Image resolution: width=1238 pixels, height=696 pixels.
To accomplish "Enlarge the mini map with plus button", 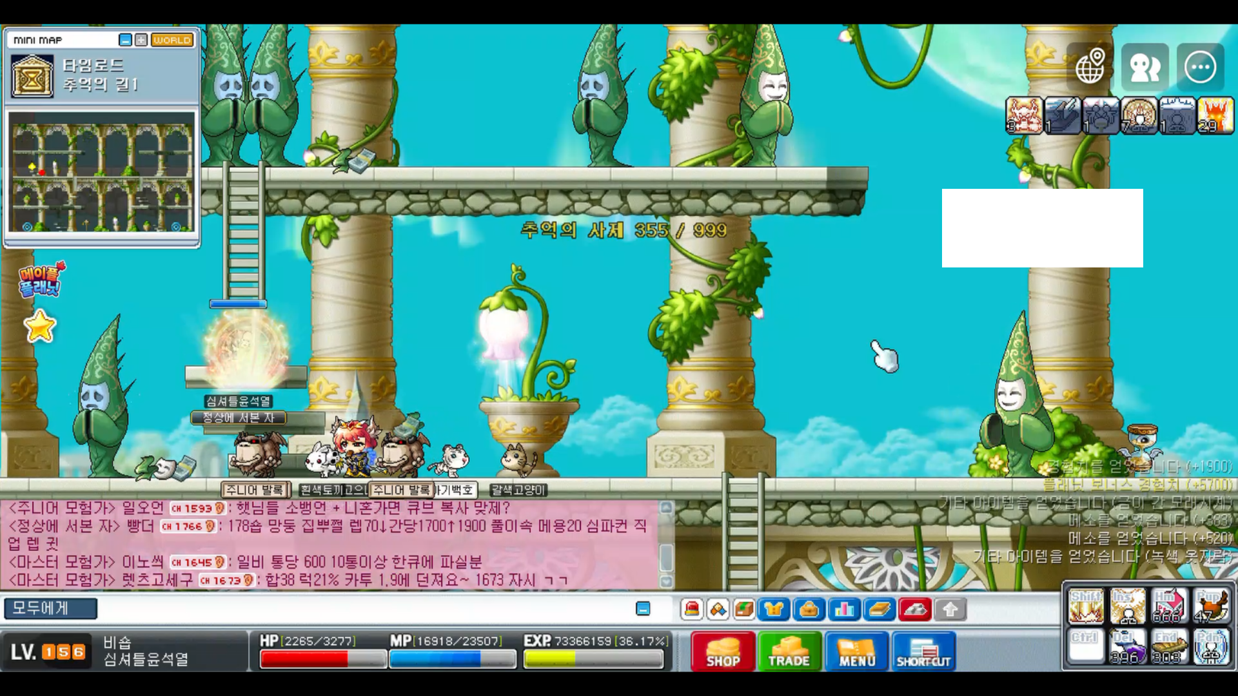I will point(141,40).
